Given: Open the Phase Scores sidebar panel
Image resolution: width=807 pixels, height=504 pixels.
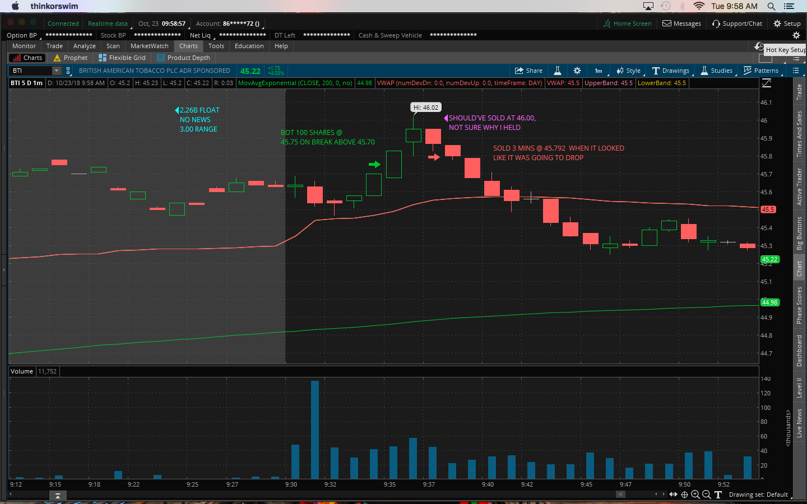Looking at the screenshot, I should click(799, 305).
